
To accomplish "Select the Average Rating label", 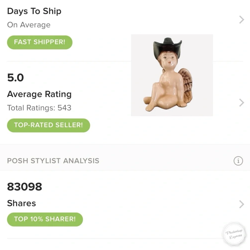I will coord(39,94).
